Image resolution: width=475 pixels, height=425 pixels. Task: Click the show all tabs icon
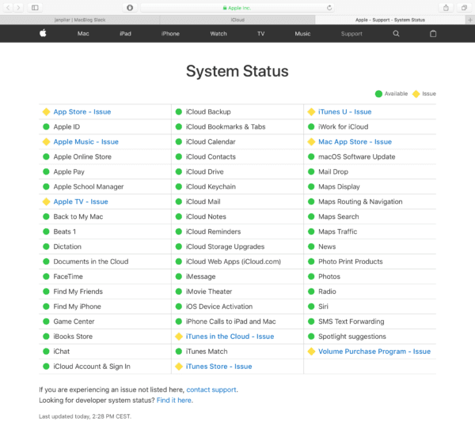click(x=465, y=7)
